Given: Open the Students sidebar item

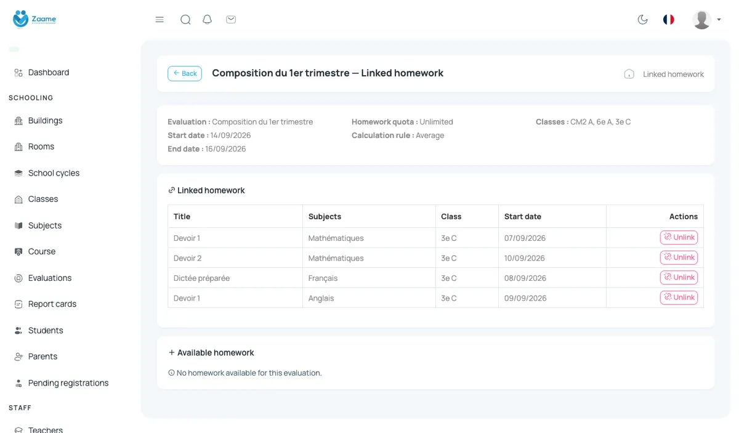Looking at the screenshot, I should coord(39,330).
